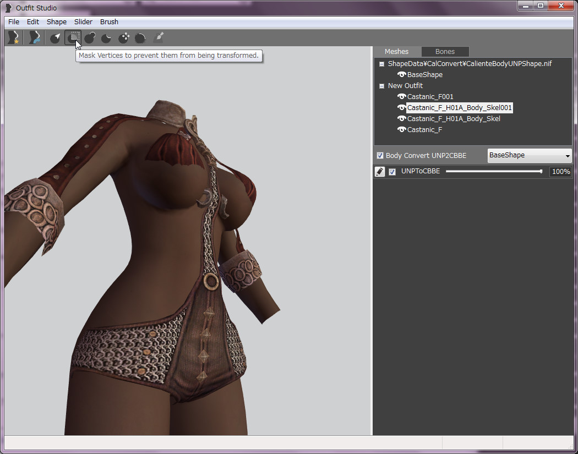Screen dimensions: 578x454
Task: Click the UNPToCBBE slider handle
Action: coord(541,172)
